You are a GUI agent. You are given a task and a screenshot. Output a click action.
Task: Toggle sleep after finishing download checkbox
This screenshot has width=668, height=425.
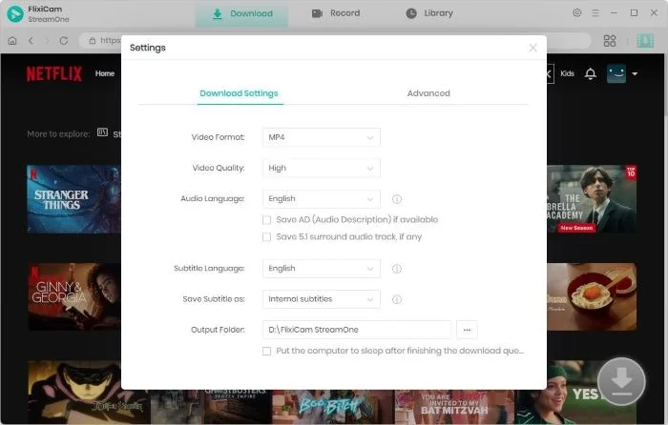(267, 351)
